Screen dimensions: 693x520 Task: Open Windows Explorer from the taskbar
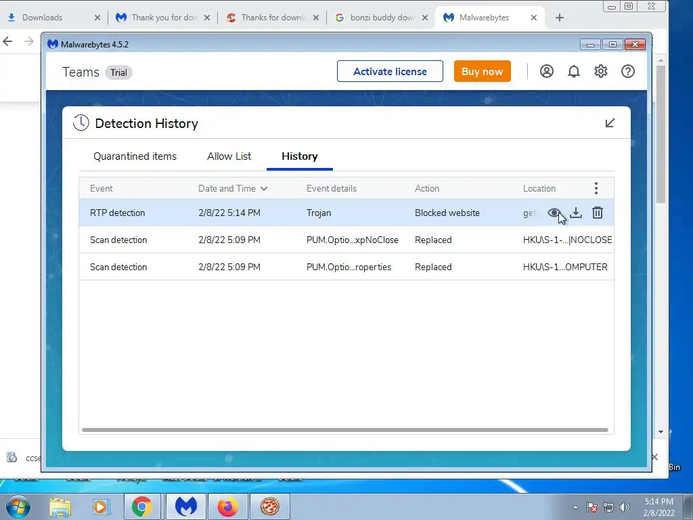60,507
